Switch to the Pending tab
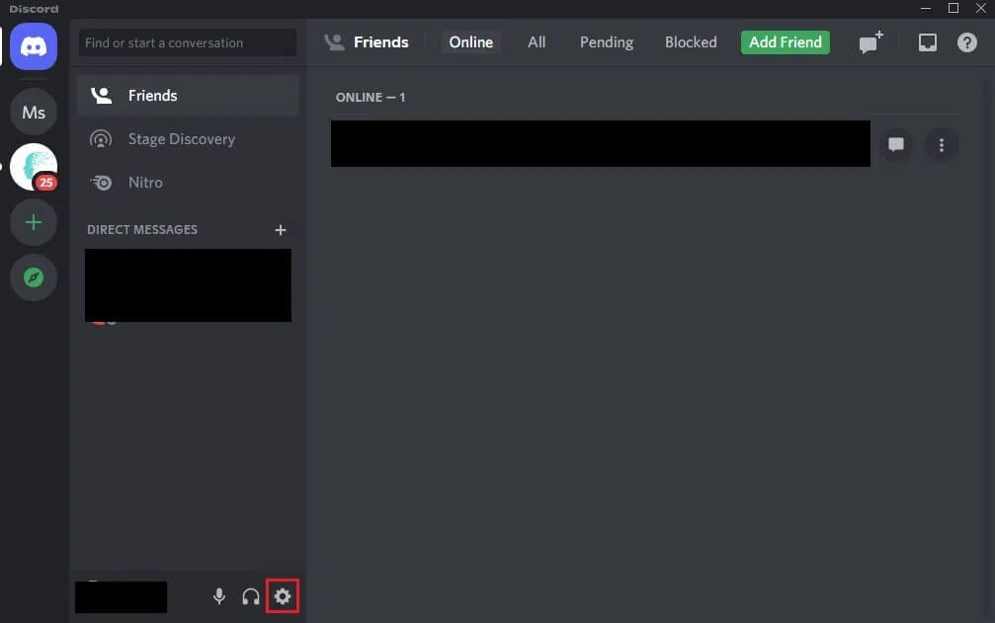Screen dimensions: 995x623 (607, 42)
